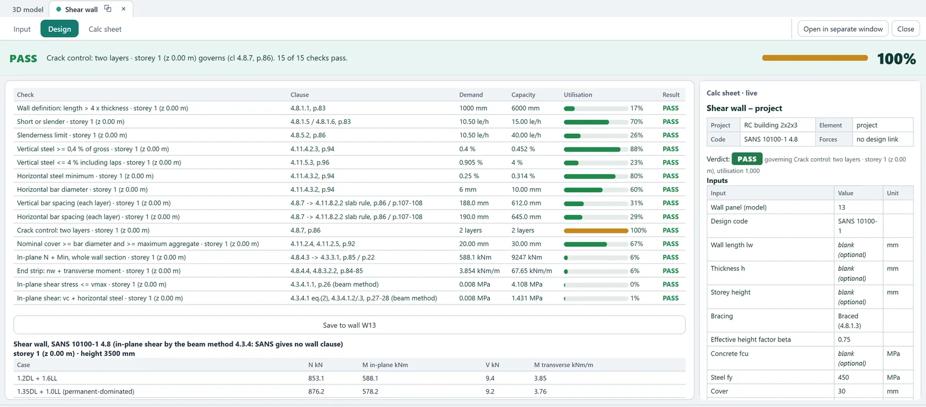926x407 pixels.
Task: Select the Design sub-tab
Action: (60, 29)
